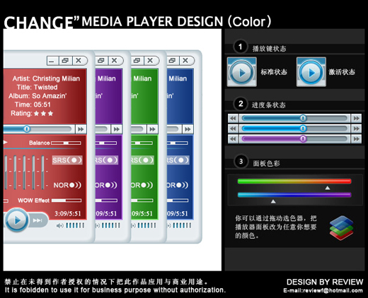Click the activated state play button sample
368x298 pixels.
pyautogui.click(x=311, y=72)
